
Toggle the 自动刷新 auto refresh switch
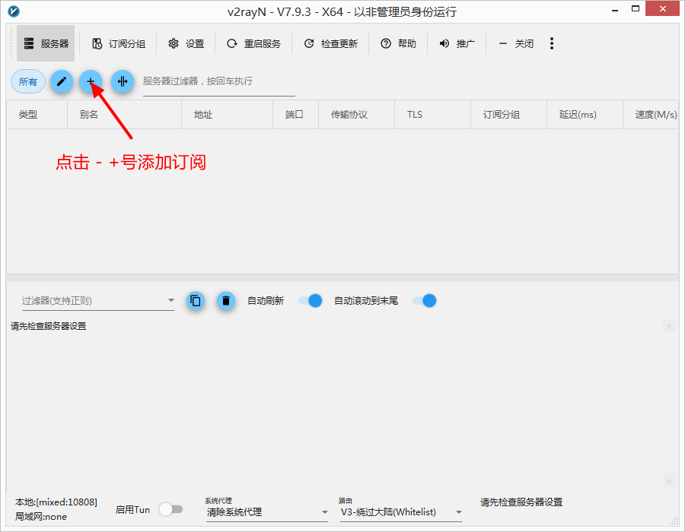[311, 301]
